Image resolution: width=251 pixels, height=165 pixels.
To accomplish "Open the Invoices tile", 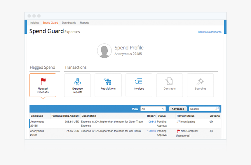I will [x=139, y=85].
